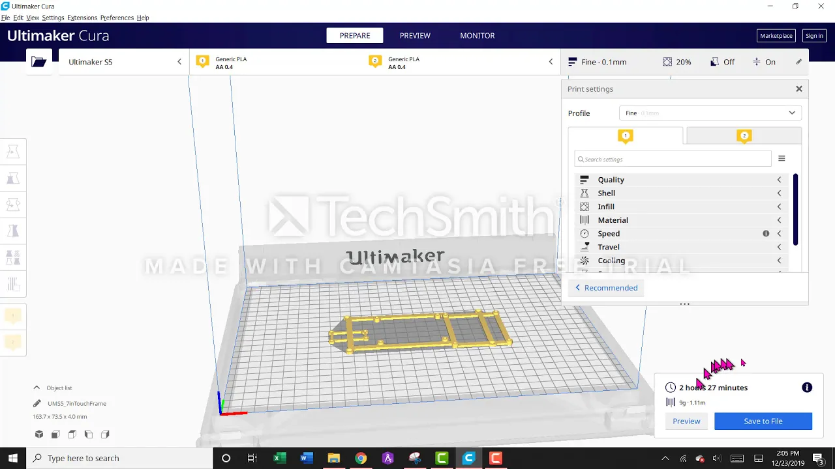This screenshot has width=835, height=469.
Task: Click pencil icon next to UM5S_7inTouchFrame
Action: tap(37, 403)
